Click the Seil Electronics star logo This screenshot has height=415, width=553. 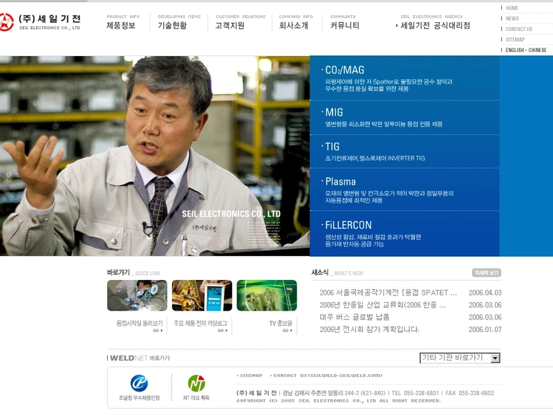(x=6, y=22)
